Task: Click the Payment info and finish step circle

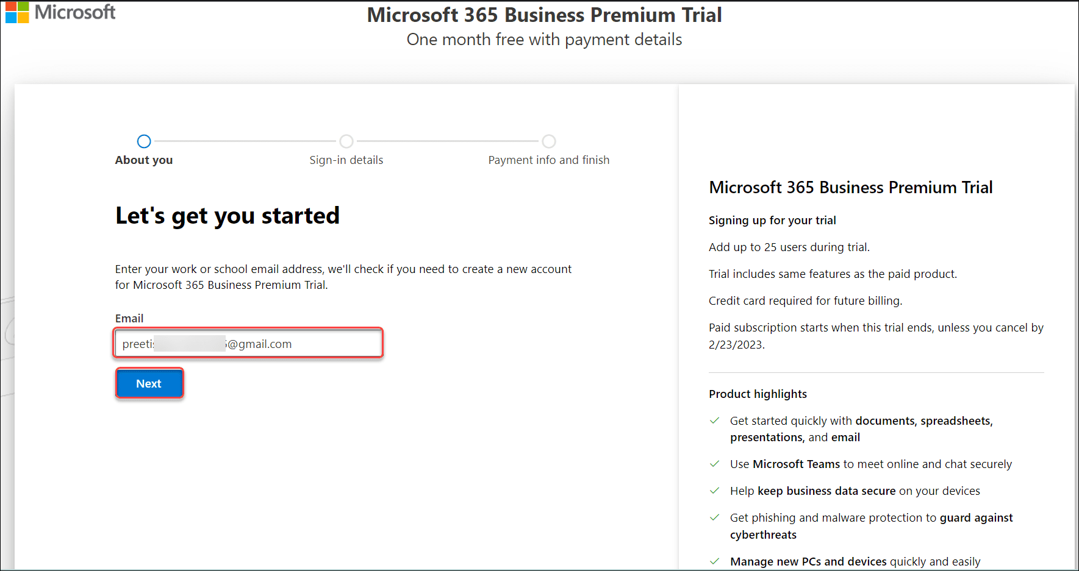Action: pyautogui.click(x=548, y=141)
